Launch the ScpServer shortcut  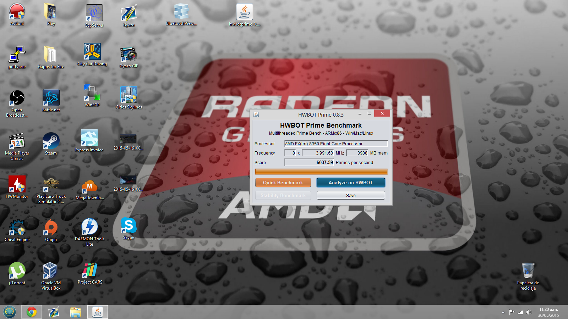pyautogui.click(x=94, y=16)
